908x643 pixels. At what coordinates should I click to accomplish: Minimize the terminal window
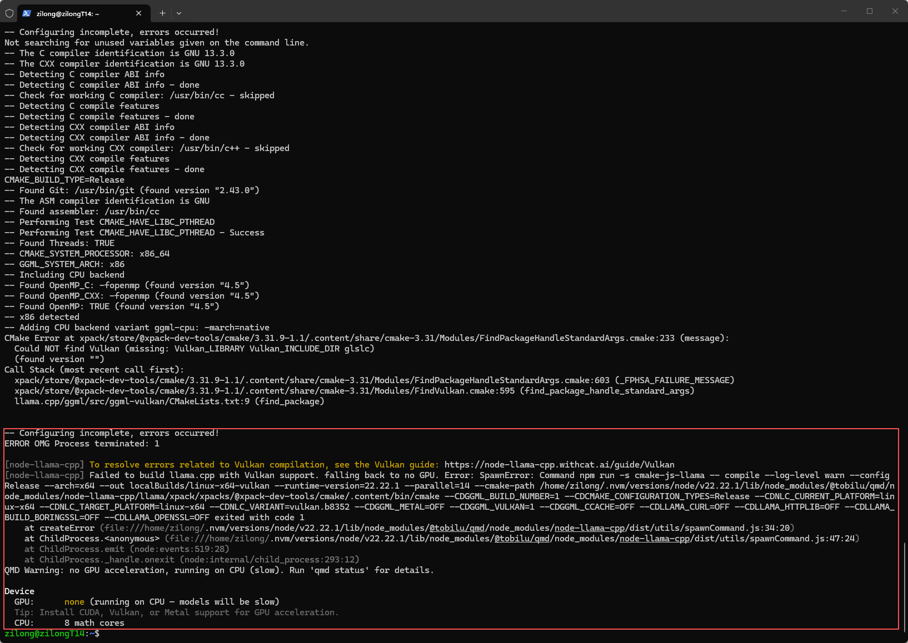[x=844, y=11]
